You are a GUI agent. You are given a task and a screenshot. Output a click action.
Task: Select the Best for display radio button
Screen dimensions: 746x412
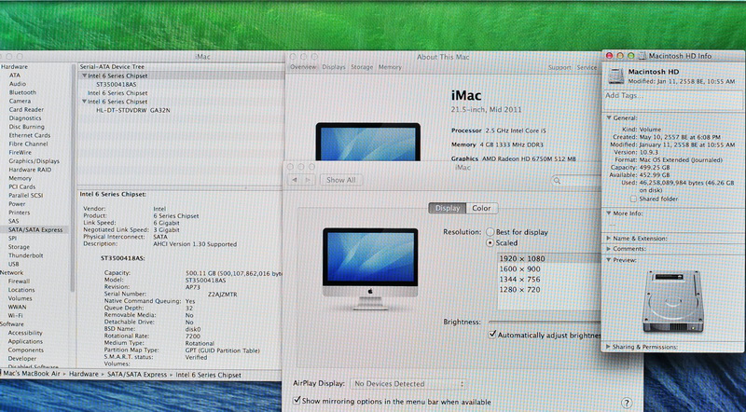click(x=490, y=232)
